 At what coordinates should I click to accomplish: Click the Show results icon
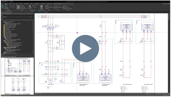point(66,7)
